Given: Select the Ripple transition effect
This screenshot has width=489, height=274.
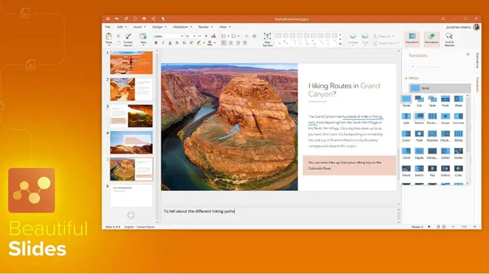Looking at the screenshot, I should [x=419, y=152].
